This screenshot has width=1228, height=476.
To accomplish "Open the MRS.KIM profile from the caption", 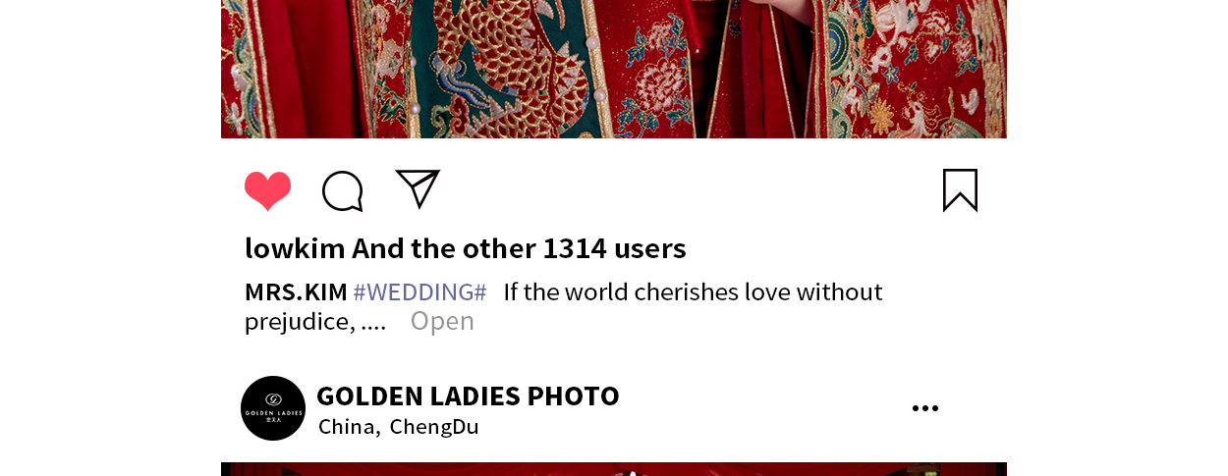I will point(296,291).
